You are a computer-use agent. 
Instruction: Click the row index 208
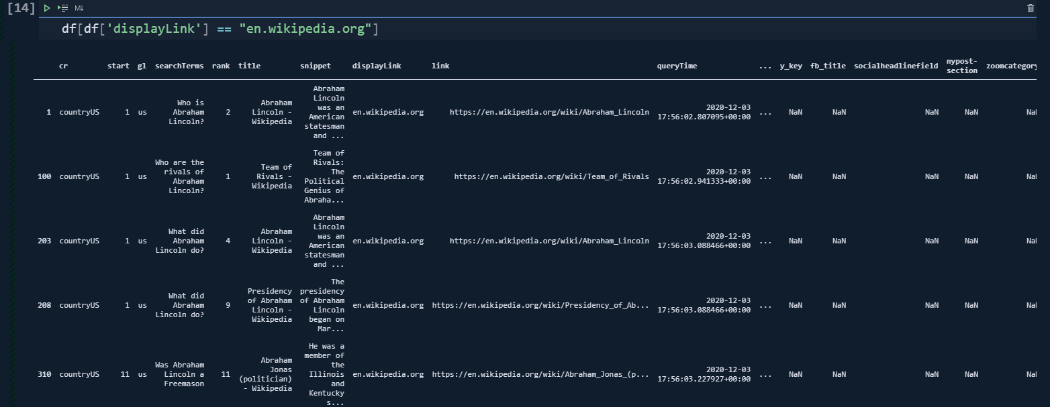click(44, 305)
